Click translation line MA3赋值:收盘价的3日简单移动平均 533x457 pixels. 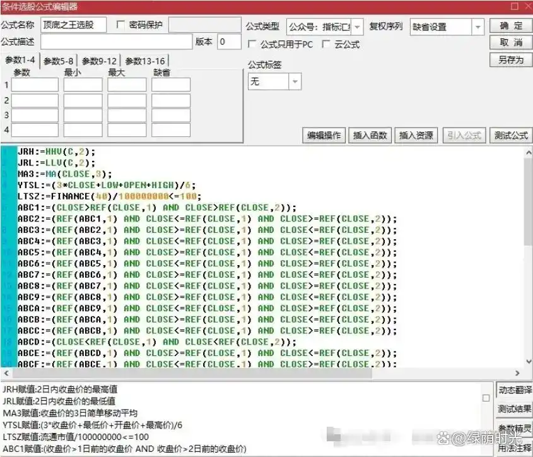click(70, 413)
